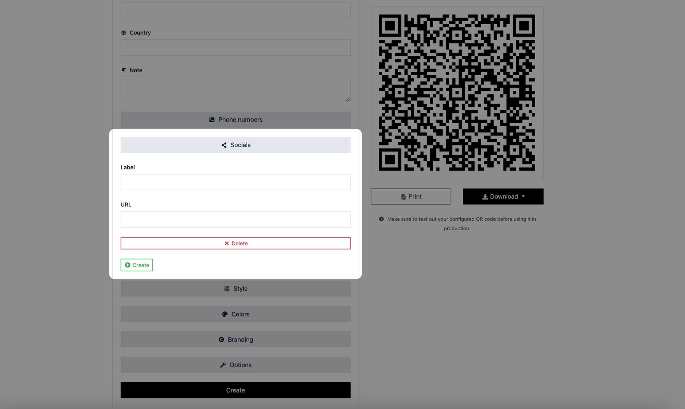This screenshot has height=409, width=685.
Task: Click the red Delete button
Action: point(235,243)
